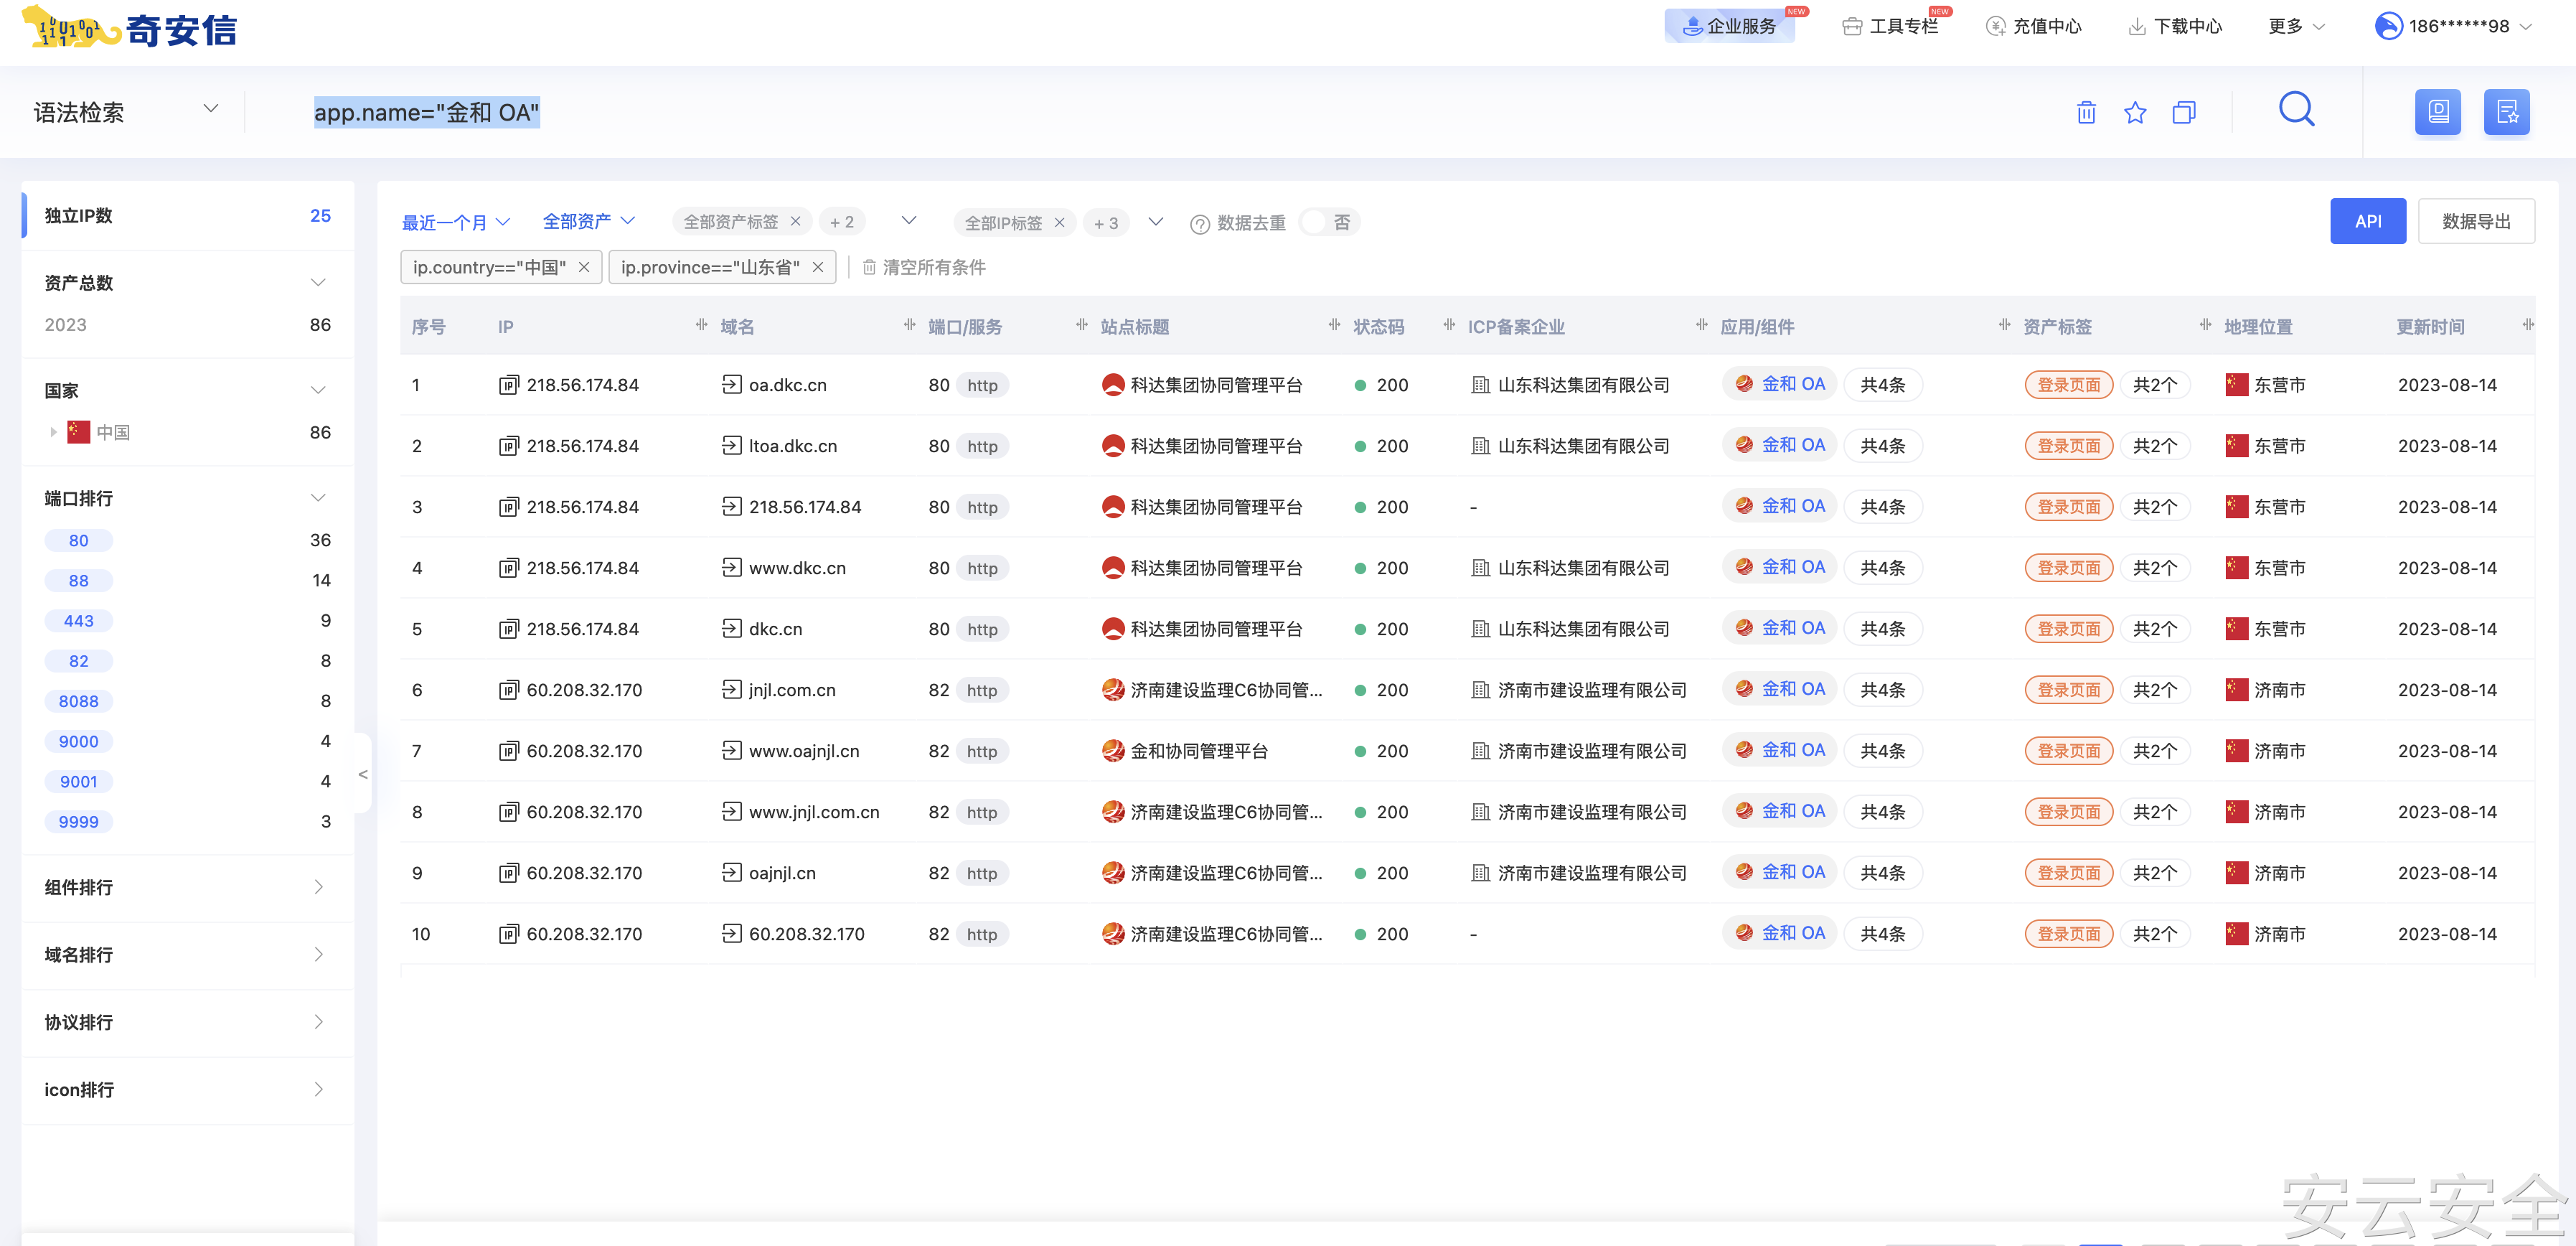Click the 奇安信 logo
This screenshot has width=2576, height=1246.
129,28
